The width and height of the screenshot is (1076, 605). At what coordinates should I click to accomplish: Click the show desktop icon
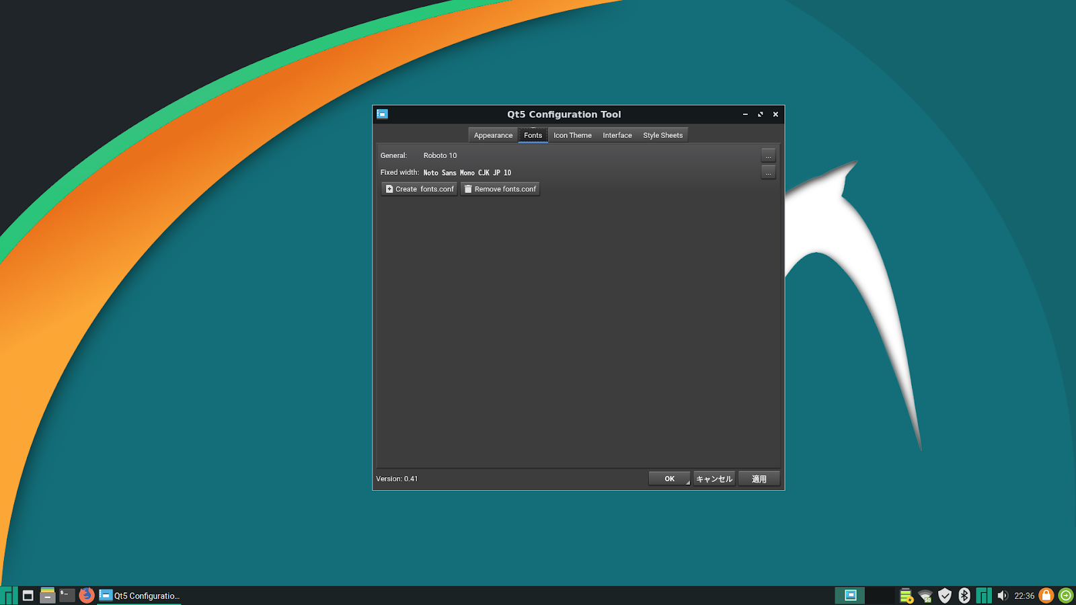pos(28,596)
